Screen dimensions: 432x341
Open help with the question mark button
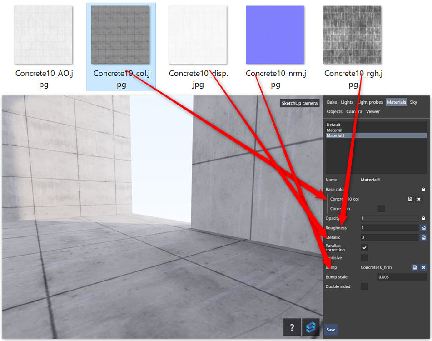(x=291, y=327)
